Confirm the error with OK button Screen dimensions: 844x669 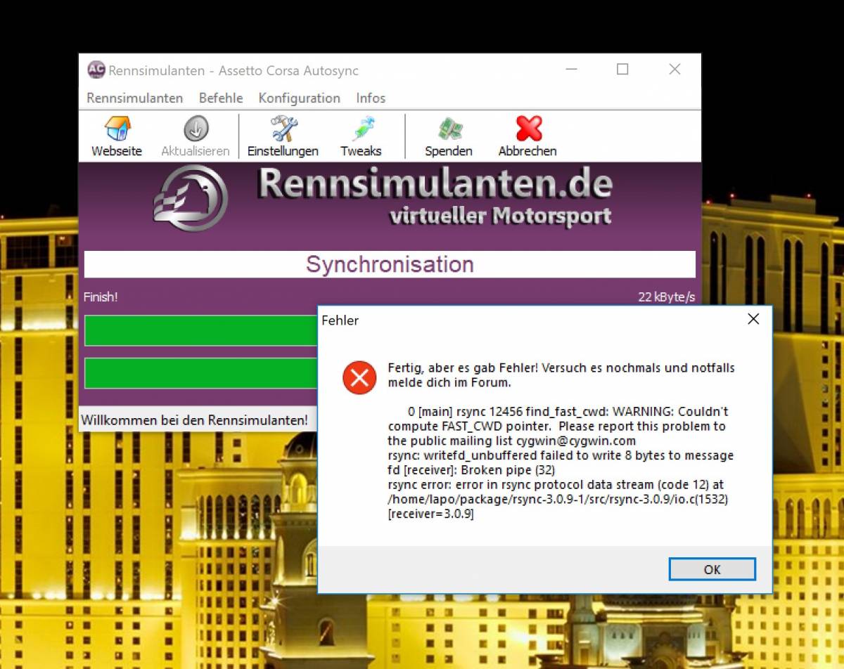712,569
